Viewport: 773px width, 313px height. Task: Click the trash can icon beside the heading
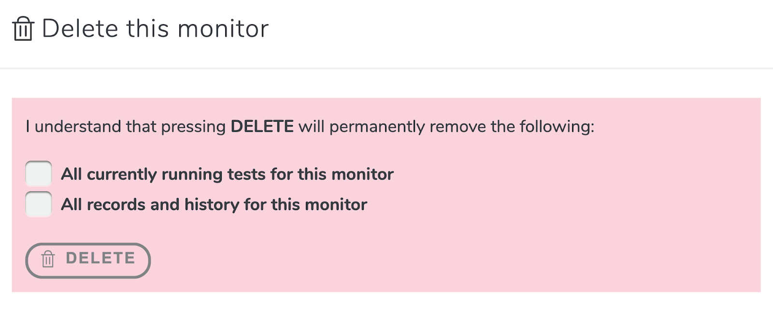(x=23, y=28)
